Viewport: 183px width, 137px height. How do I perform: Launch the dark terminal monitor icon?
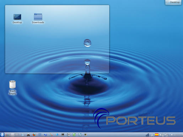click(x=63, y=135)
